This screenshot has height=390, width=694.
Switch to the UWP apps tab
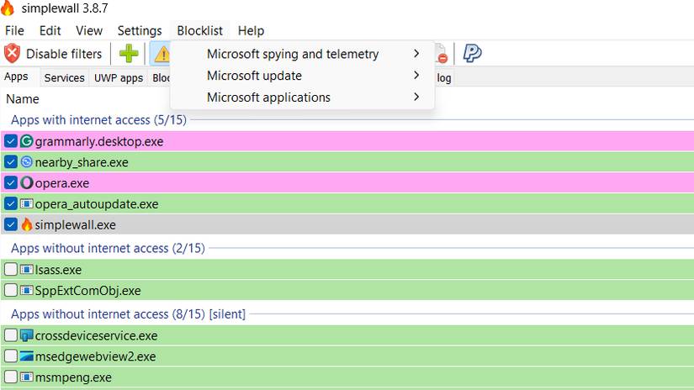(x=119, y=78)
